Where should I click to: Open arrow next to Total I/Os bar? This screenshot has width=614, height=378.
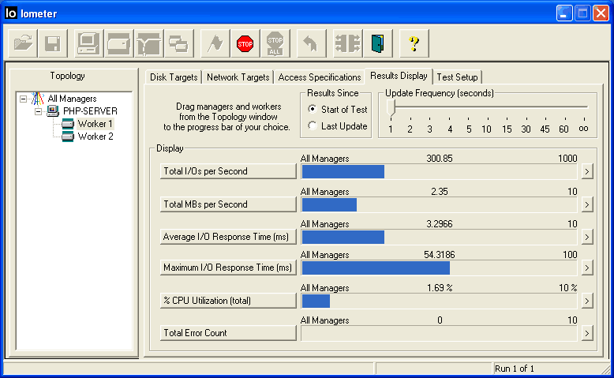click(x=586, y=171)
